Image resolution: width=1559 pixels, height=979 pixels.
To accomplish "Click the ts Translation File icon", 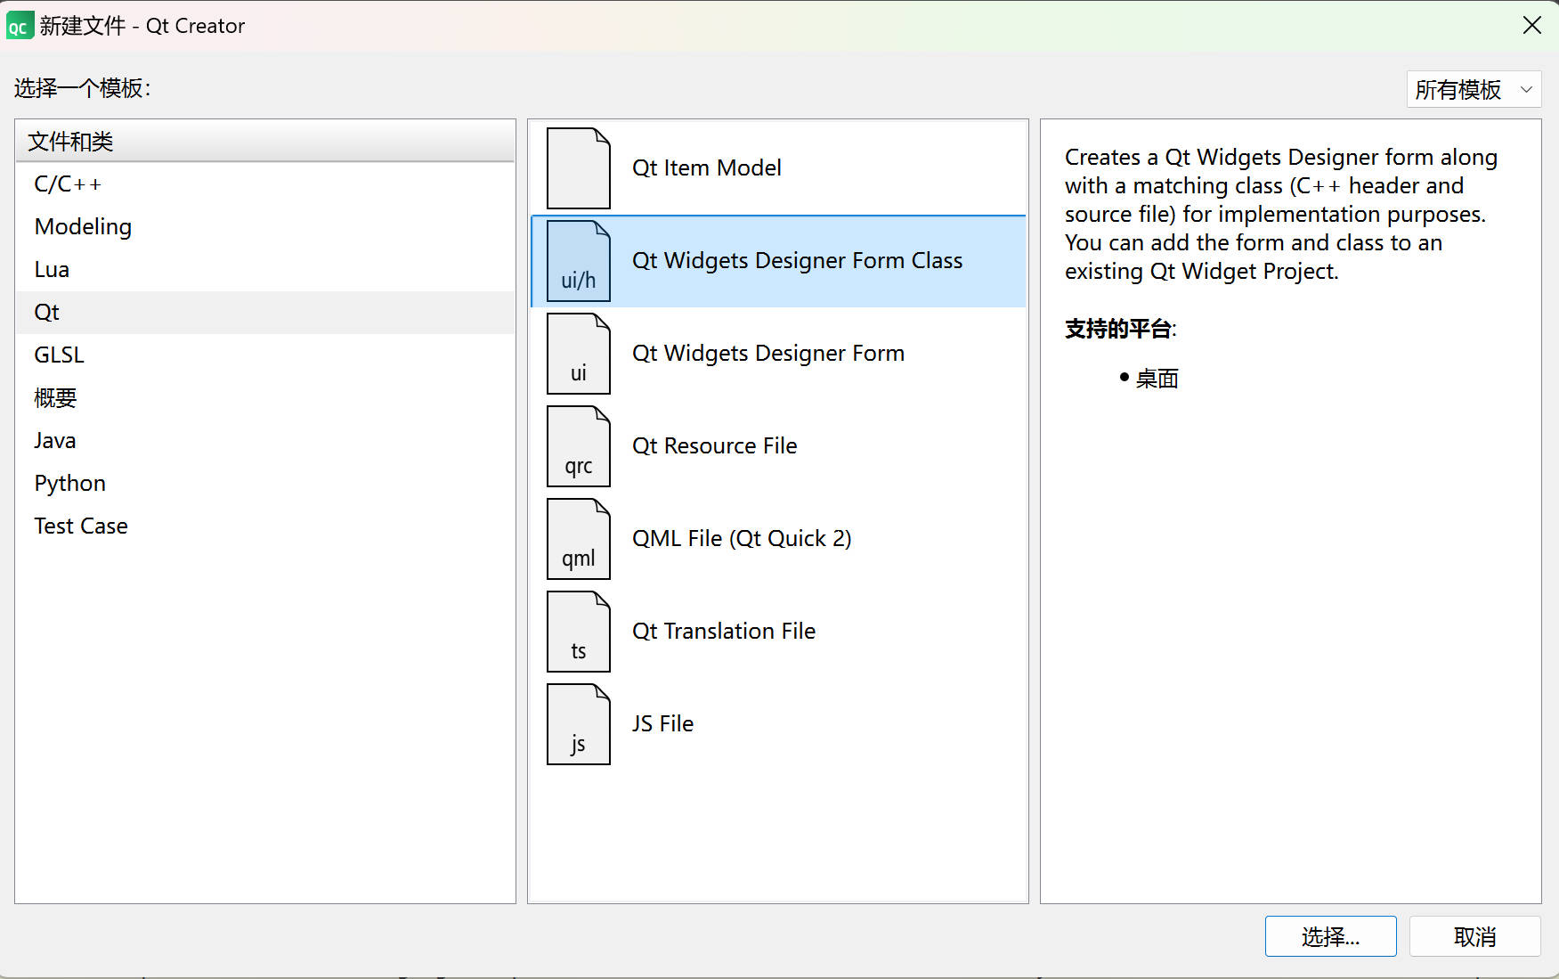I will coord(579,632).
